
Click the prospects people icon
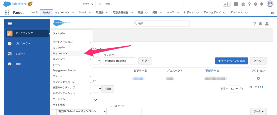(x=9, y=43)
